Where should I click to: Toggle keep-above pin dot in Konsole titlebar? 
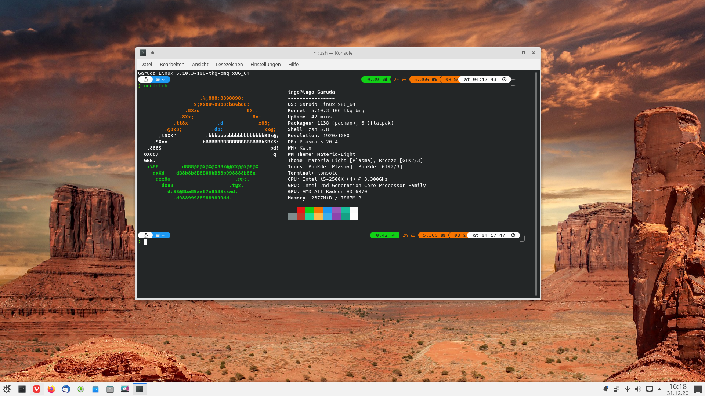(153, 53)
